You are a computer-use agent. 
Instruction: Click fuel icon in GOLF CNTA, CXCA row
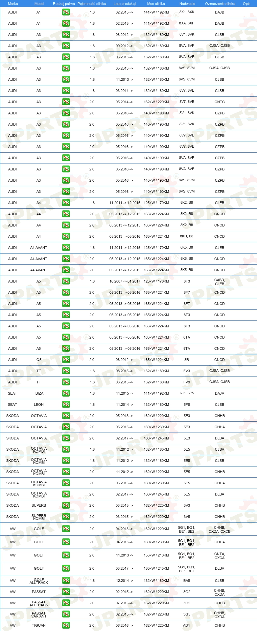(x=66, y=555)
